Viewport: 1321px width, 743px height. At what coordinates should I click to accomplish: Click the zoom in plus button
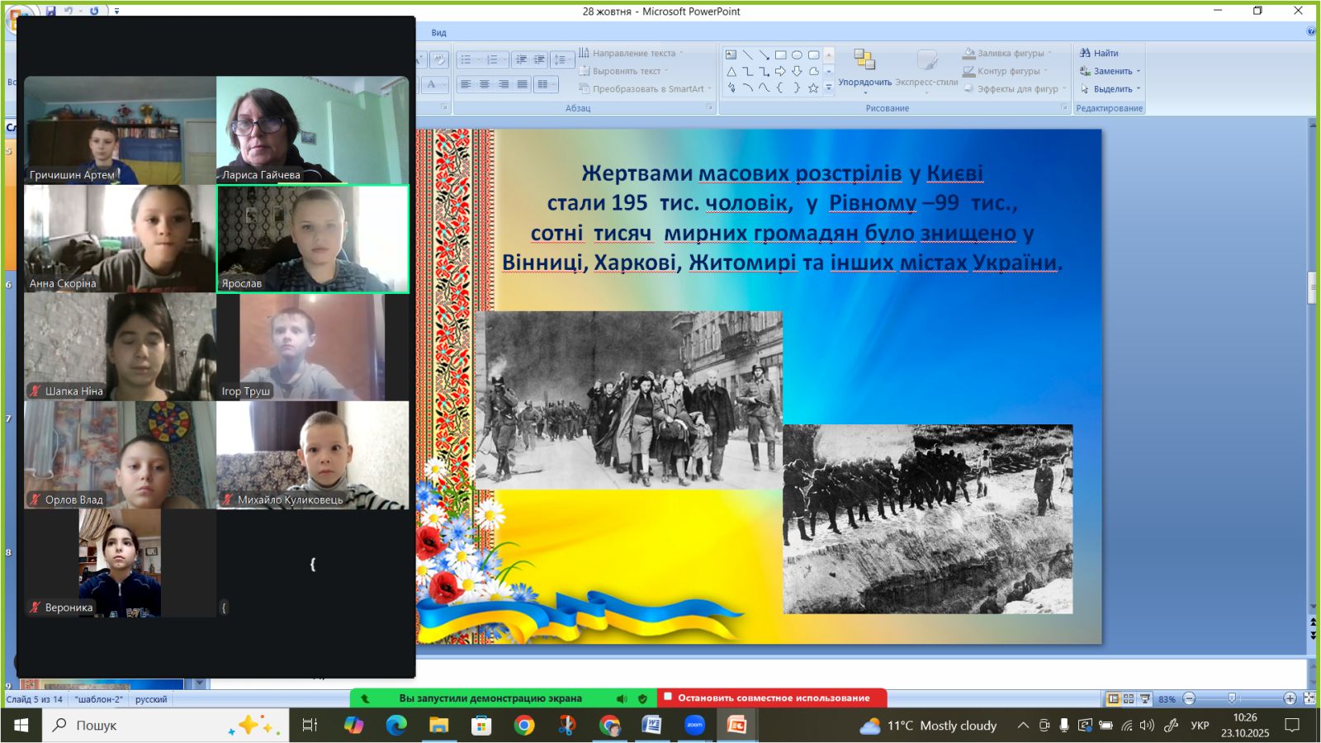pos(1290,698)
